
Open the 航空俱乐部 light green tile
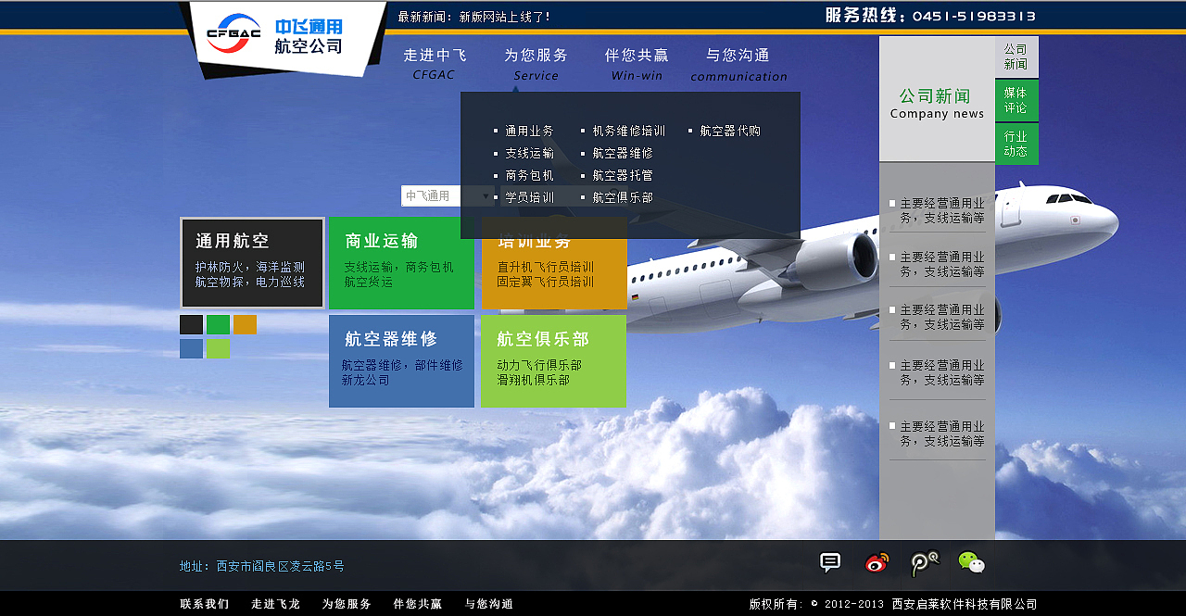tap(553, 361)
